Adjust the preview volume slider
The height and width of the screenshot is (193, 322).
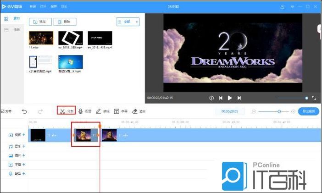point(293,98)
